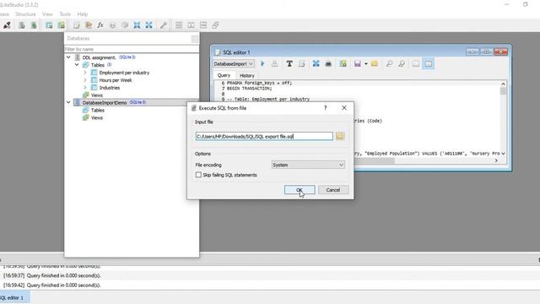Open the Help menu
This screenshot has height=304, width=540.
(83, 14)
